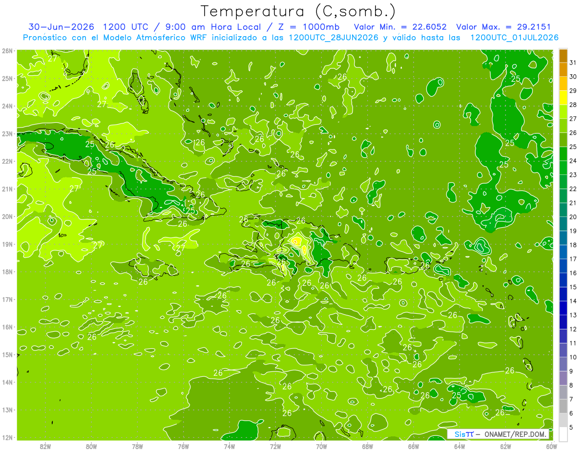Click the 29 value on the color scale
Image resolution: width=586 pixels, height=453 pixels.
[573, 90]
